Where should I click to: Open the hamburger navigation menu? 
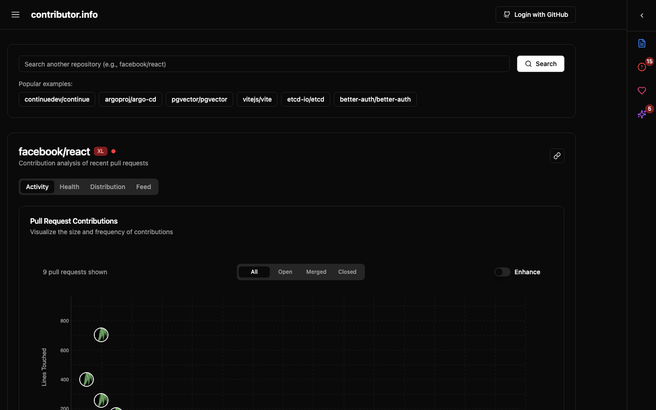tap(15, 15)
